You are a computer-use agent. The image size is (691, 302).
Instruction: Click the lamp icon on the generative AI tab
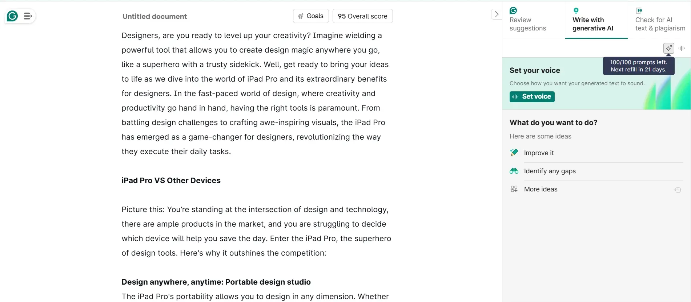[x=576, y=10]
